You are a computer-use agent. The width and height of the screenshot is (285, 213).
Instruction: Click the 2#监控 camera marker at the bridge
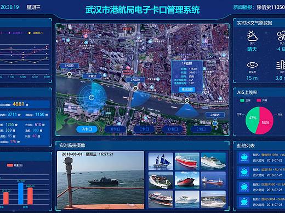click(135, 88)
